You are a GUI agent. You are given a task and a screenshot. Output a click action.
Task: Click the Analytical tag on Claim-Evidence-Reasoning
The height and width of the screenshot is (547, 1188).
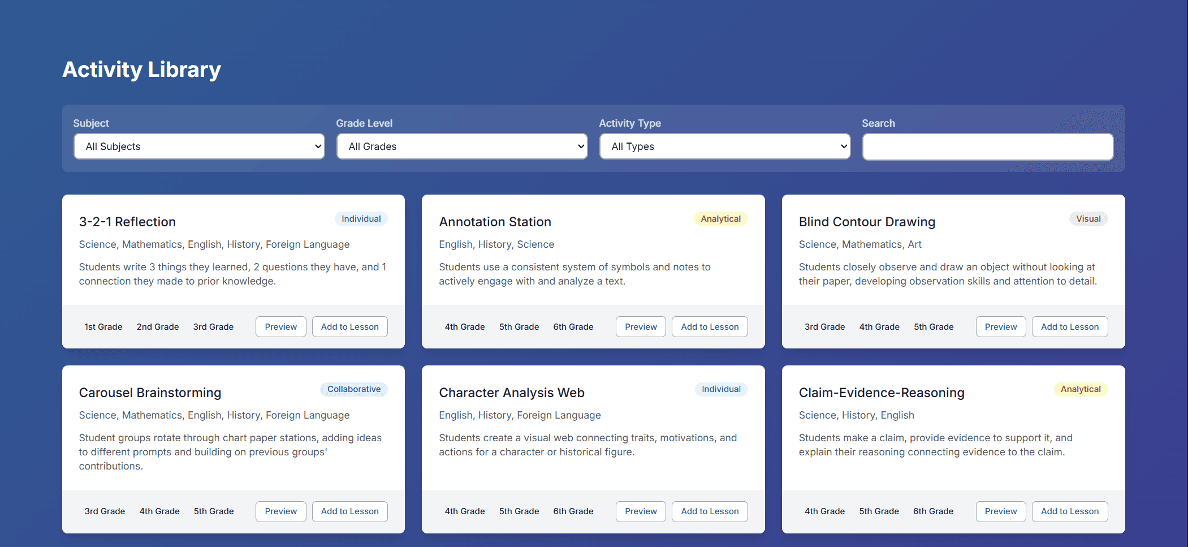pyautogui.click(x=1081, y=389)
